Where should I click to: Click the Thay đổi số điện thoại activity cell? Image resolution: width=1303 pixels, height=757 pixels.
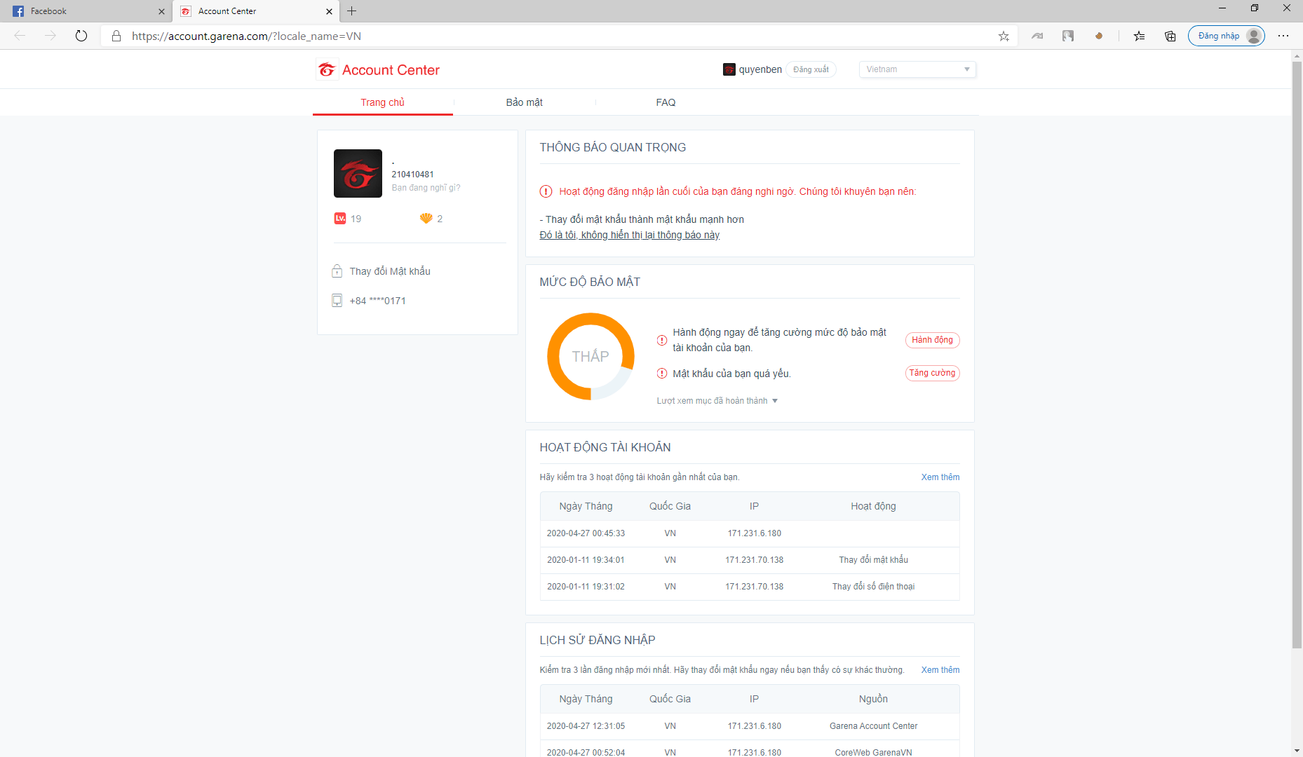[873, 587]
